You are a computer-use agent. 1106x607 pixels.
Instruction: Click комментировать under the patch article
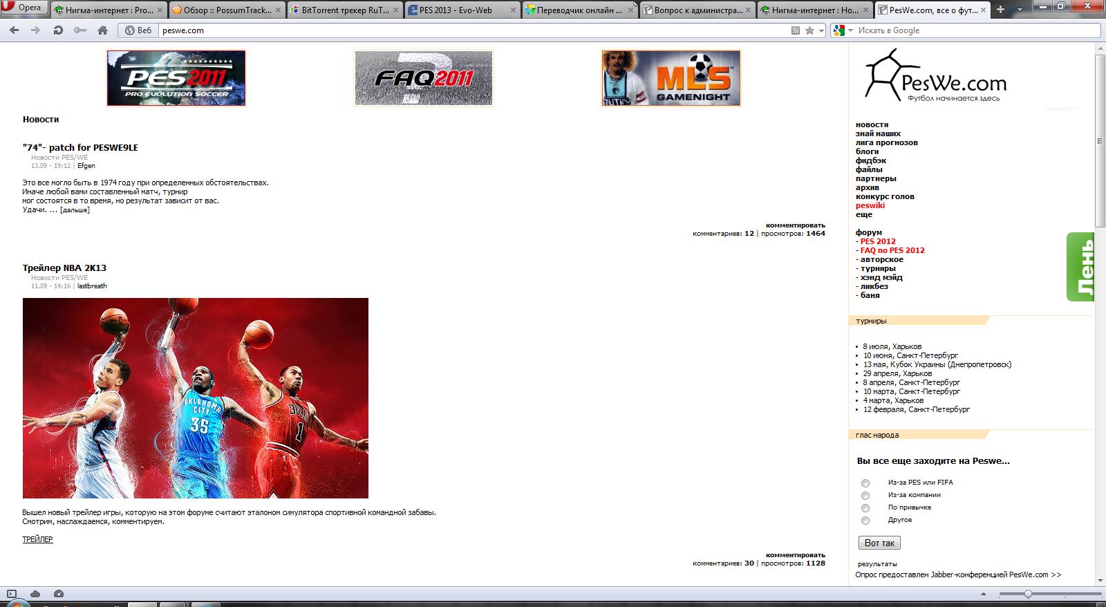point(796,225)
